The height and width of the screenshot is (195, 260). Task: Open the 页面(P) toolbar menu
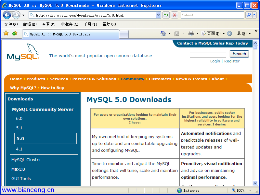coord(213,33)
